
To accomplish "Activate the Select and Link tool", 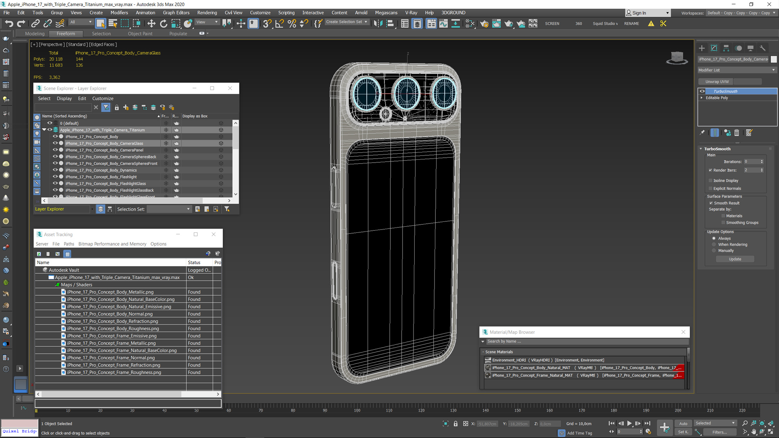I will tap(35, 24).
